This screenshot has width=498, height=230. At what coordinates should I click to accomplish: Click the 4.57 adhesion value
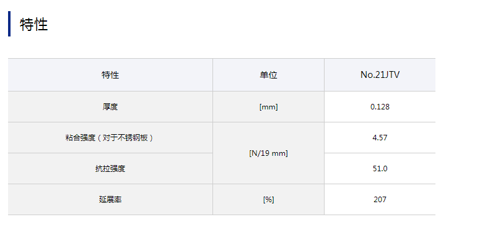[x=380, y=138]
